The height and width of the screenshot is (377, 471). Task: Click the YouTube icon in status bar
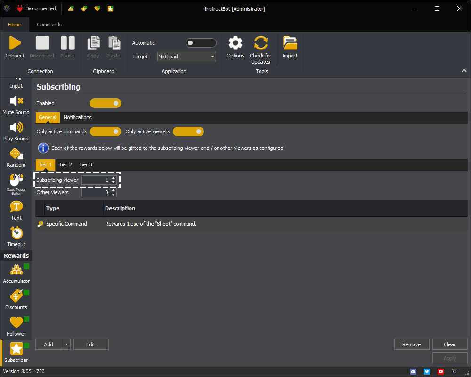click(x=440, y=372)
